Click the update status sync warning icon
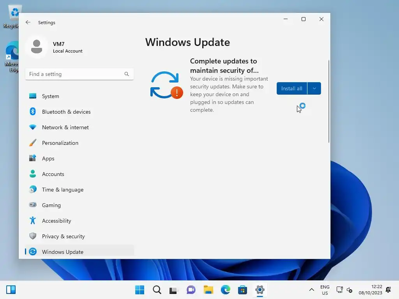 pyautogui.click(x=166, y=85)
